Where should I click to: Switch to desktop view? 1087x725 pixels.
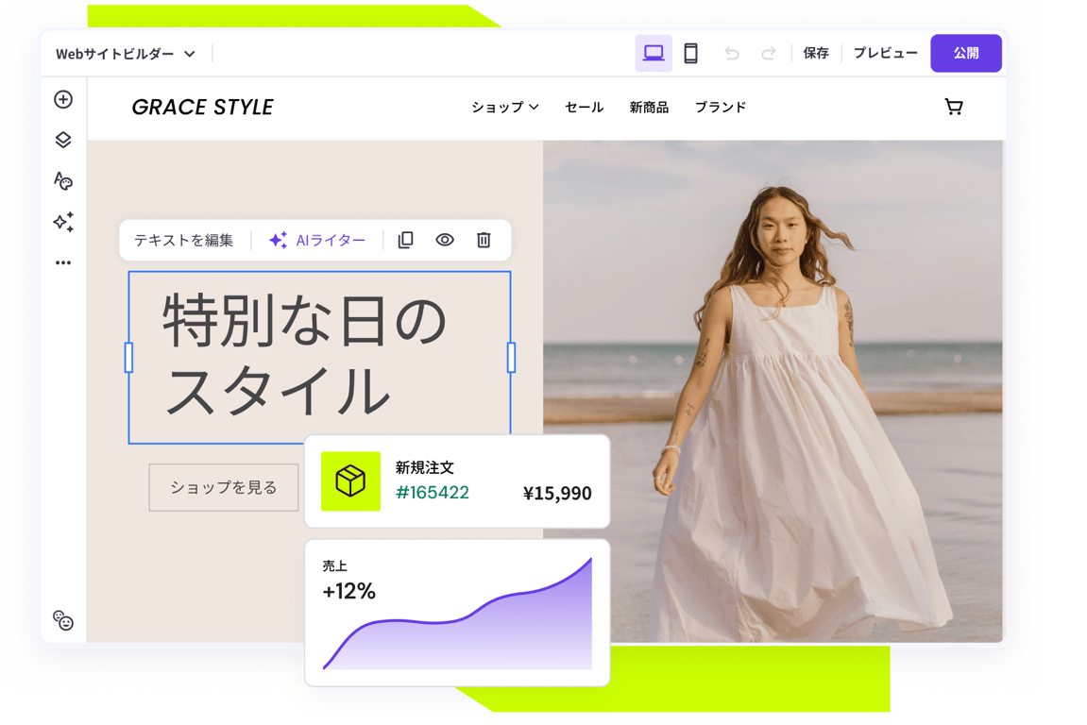coord(653,54)
